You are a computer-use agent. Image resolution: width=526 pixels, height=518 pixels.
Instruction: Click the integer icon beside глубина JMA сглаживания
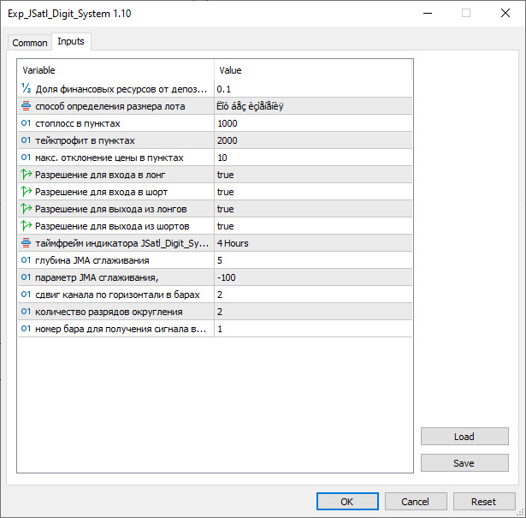pos(26,259)
